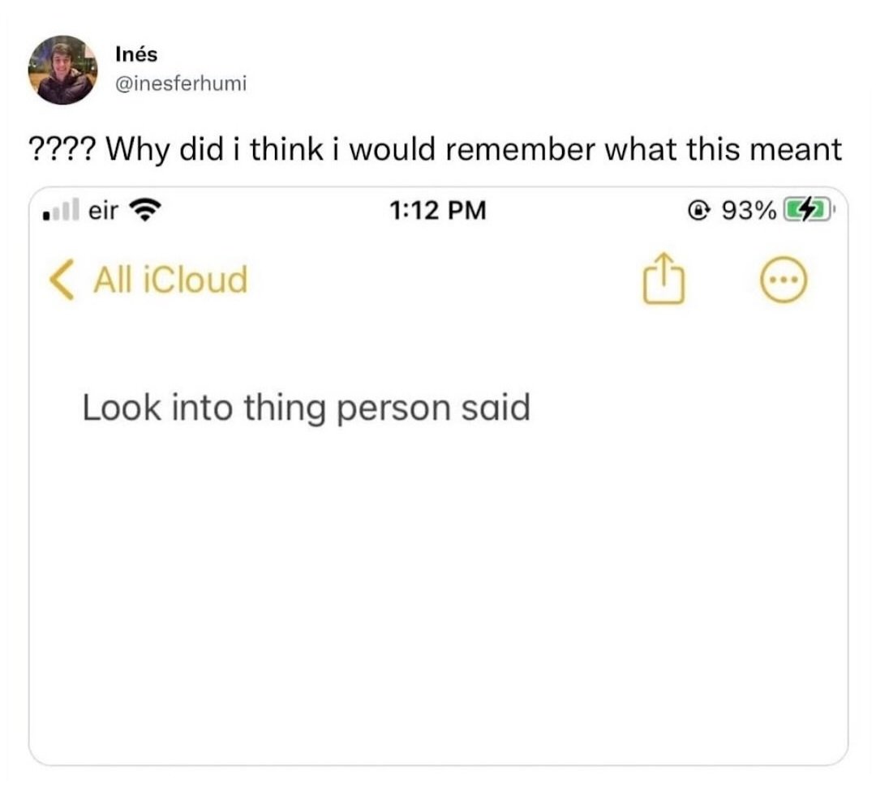Tap the cellular signal bars icon
The height and width of the screenshot is (800, 876).
60,212
